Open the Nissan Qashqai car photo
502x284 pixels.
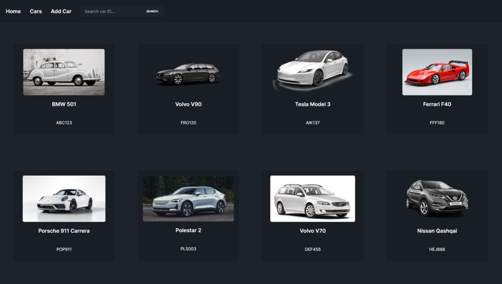437,198
